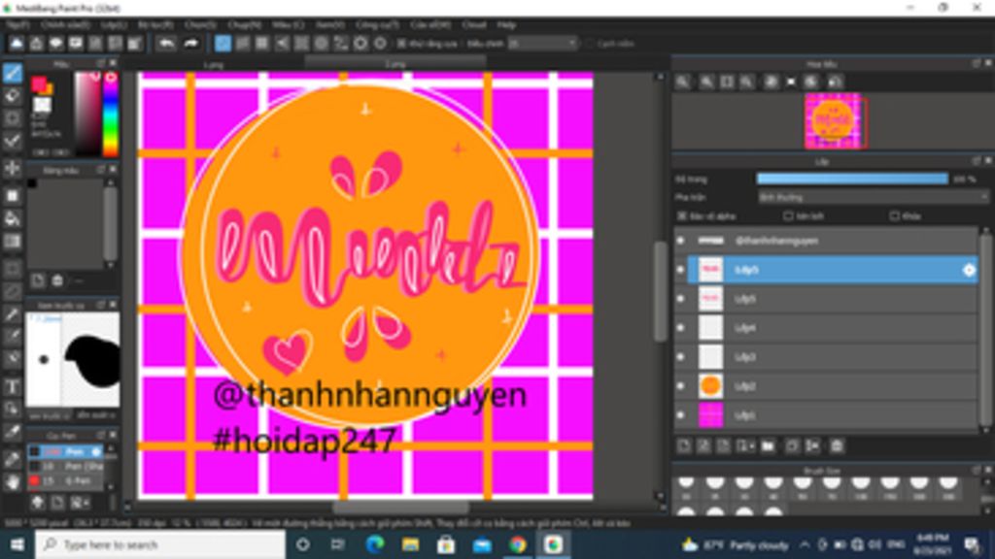
Task: Open the Chỉnh sửa (Edit) menu
Action: pyautogui.click(x=65, y=24)
